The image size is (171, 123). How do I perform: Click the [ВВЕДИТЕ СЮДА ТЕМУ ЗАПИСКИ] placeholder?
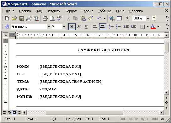click(x=71, y=82)
